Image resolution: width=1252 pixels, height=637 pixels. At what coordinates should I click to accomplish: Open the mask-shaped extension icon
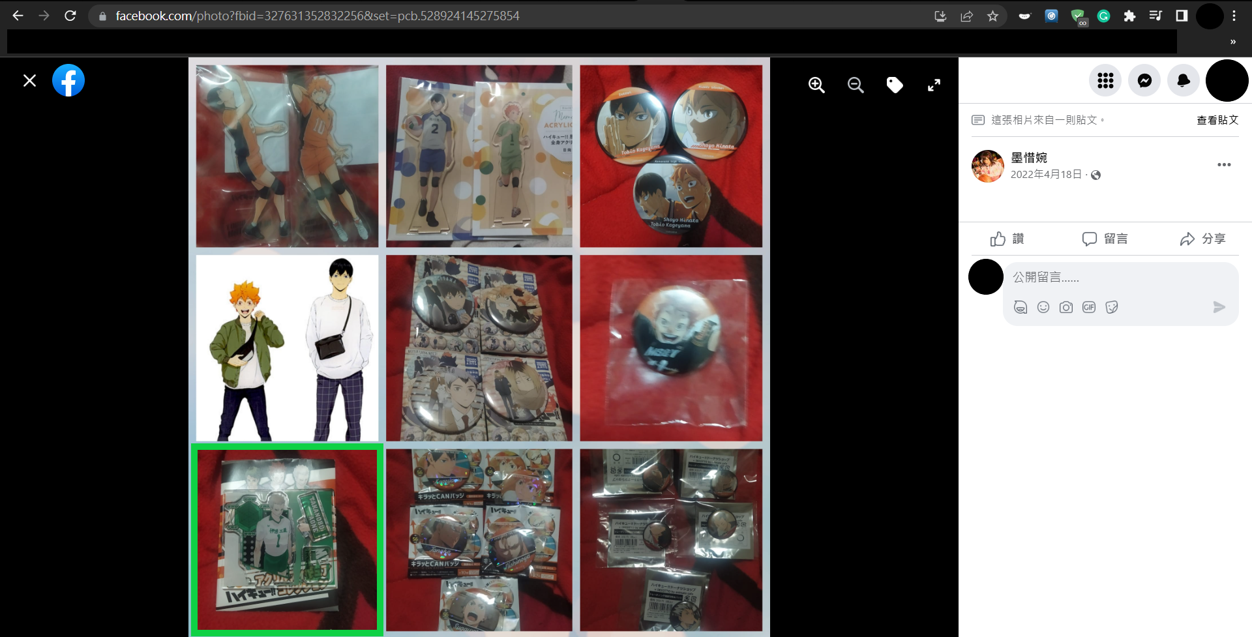[1024, 16]
